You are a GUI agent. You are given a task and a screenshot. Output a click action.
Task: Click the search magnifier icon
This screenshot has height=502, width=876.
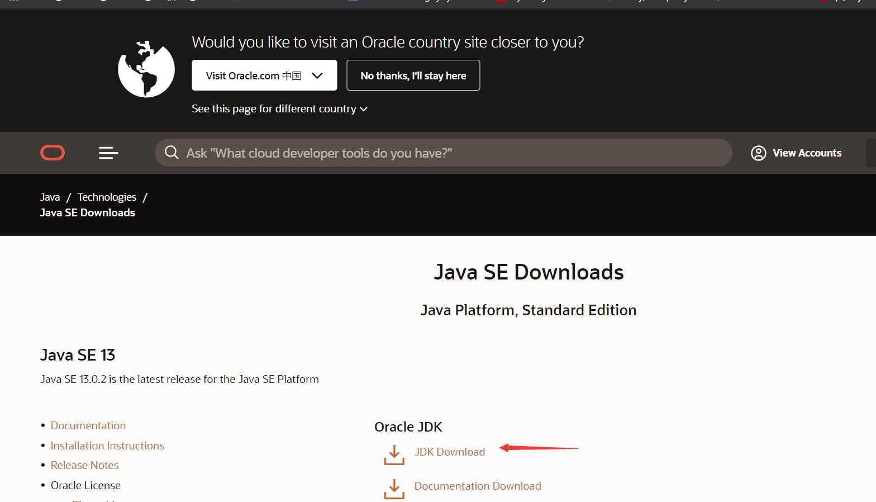click(172, 153)
